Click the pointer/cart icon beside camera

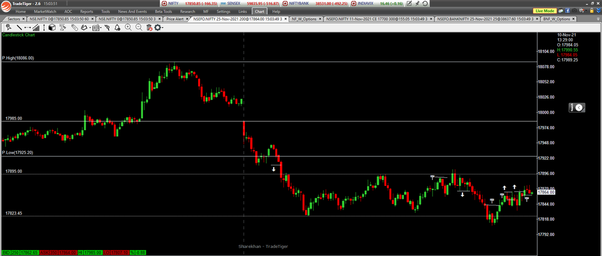coord(581,11)
